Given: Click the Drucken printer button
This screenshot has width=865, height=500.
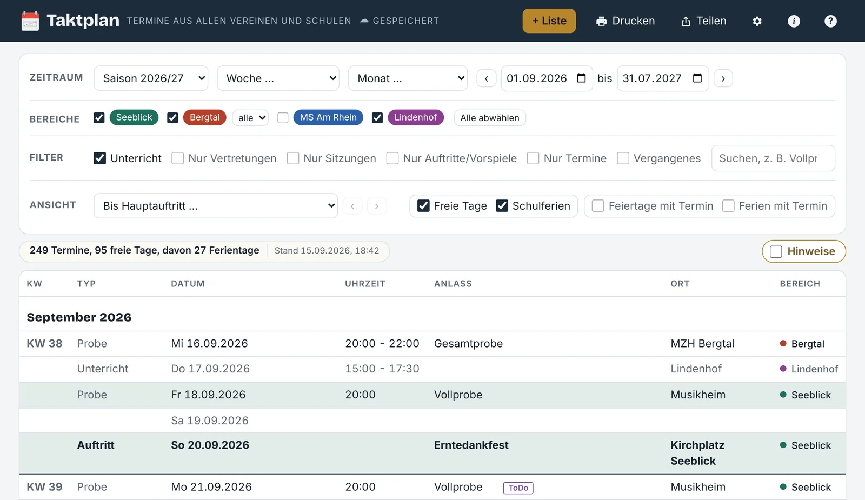Looking at the screenshot, I should 626,21.
